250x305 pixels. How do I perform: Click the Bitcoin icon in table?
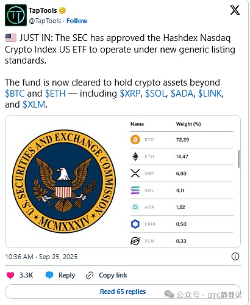pyautogui.click(x=135, y=139)
